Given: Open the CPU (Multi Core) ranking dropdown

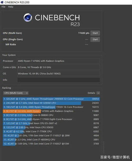Looking at the screenshot, I should click(16, 93).
